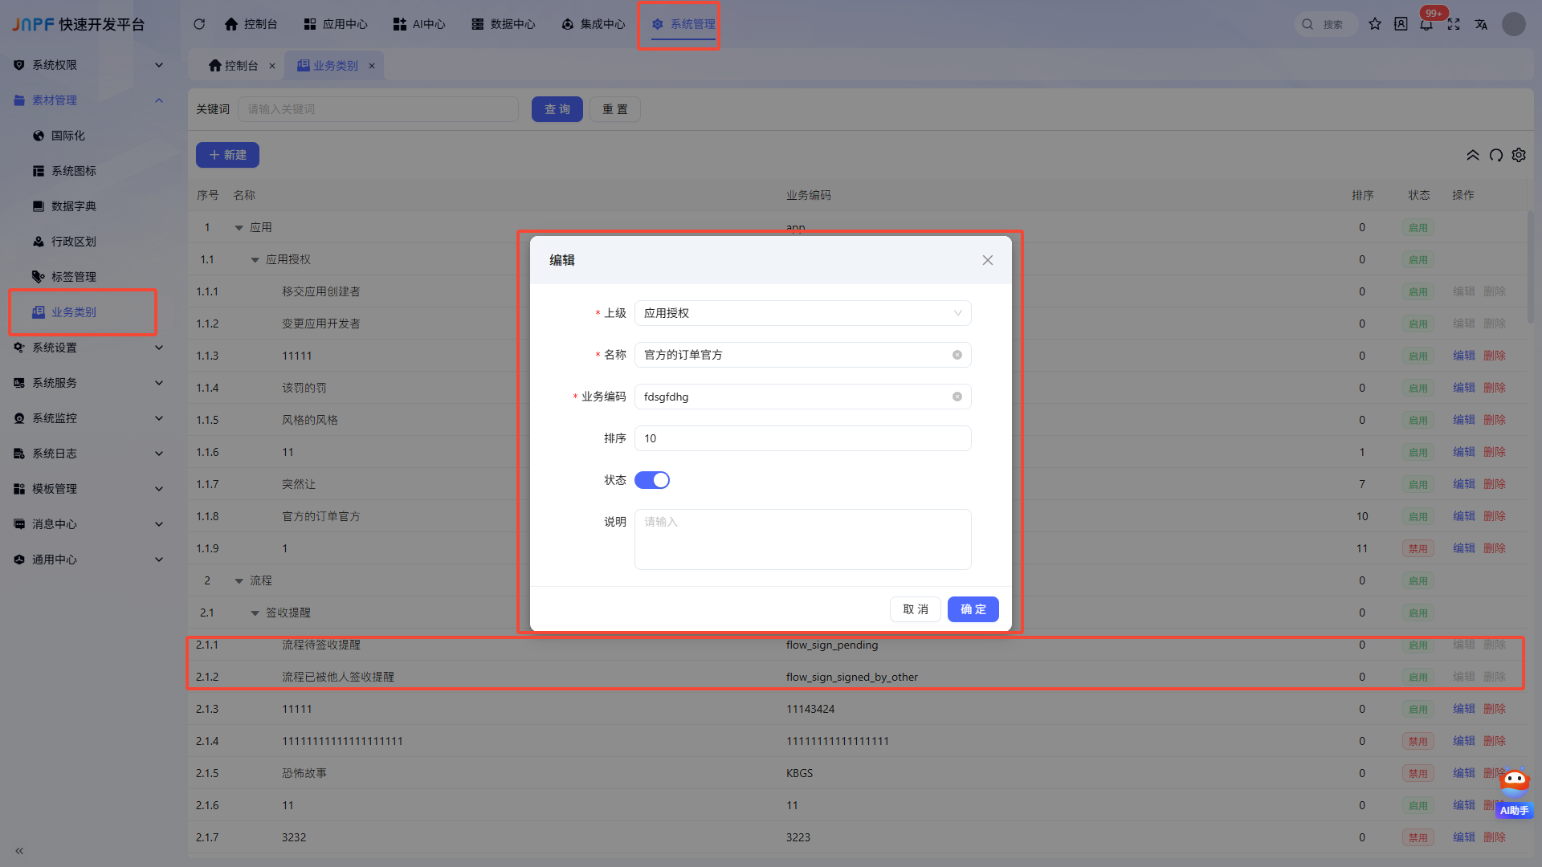Click the 排序 input field with value 10
1542x867 pixels.
pos(803,438)
